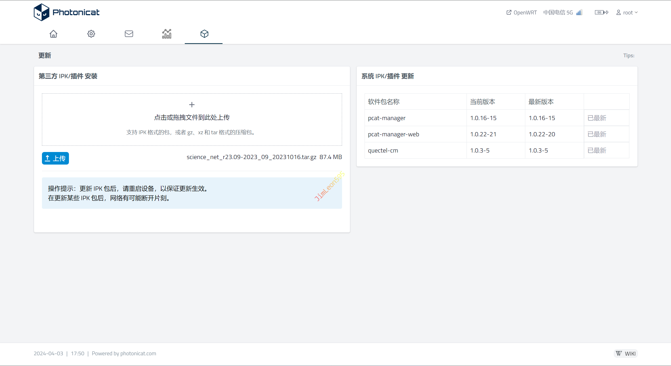Click 已最新 for quectel-cm

[x=597, y=150]
